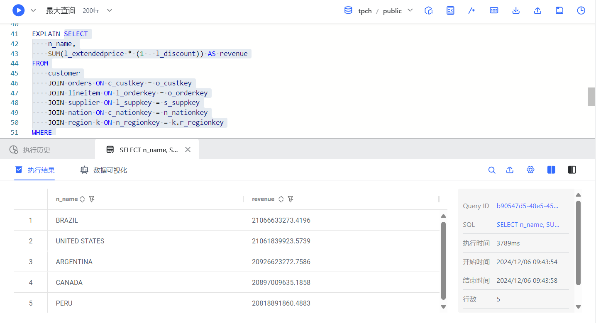The image size is (596, 323).
Task: Filter the n_name column
Action: coord(92,199)
